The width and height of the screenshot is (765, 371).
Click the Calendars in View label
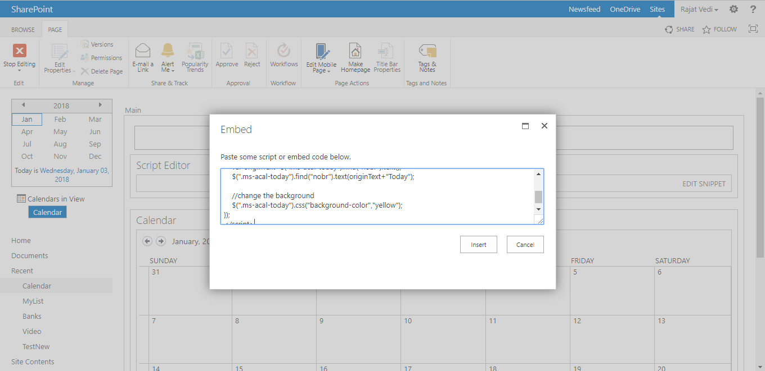[x=56, y=199]
